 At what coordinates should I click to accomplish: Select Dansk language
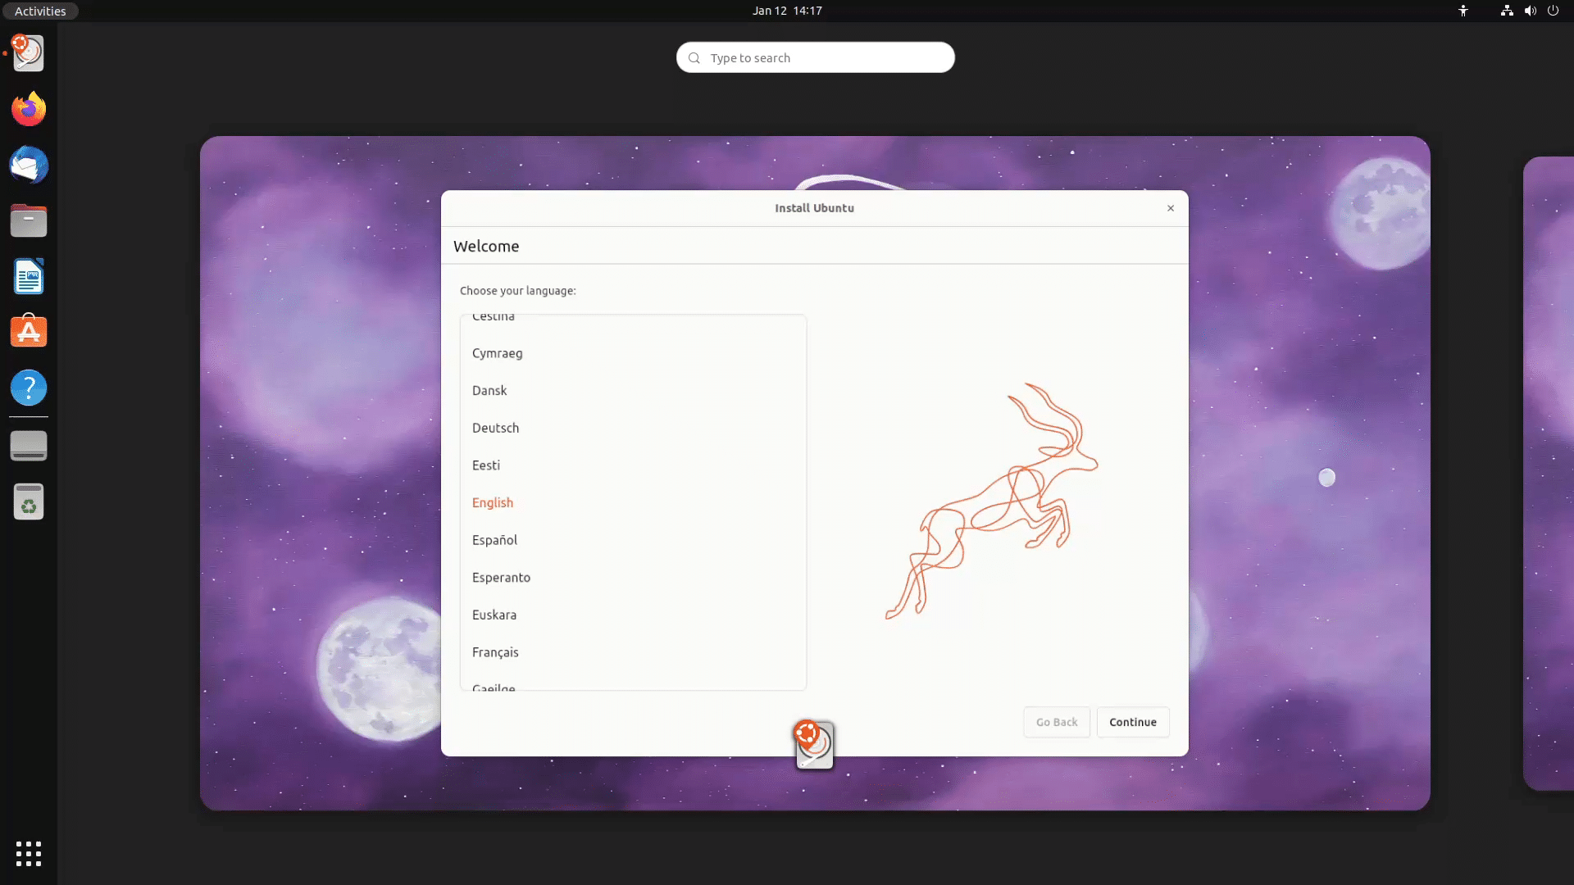[633, 391]
